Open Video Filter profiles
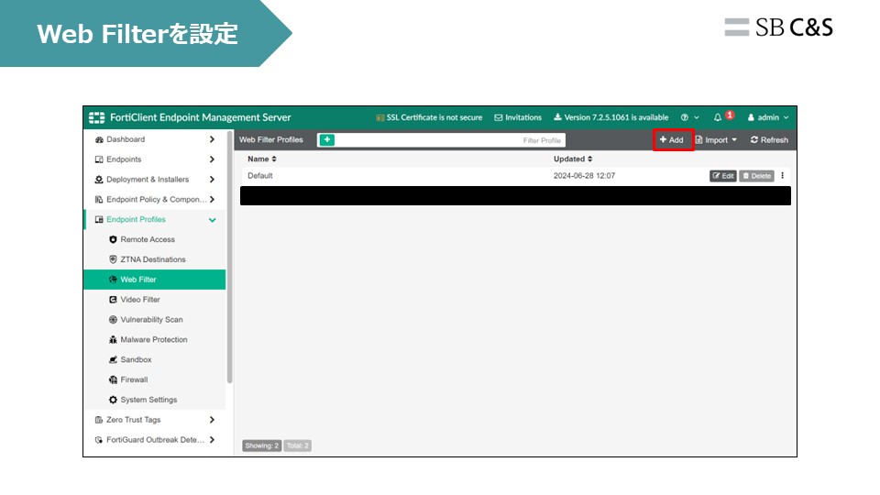880x495 pixels. (x=140, y=300)
